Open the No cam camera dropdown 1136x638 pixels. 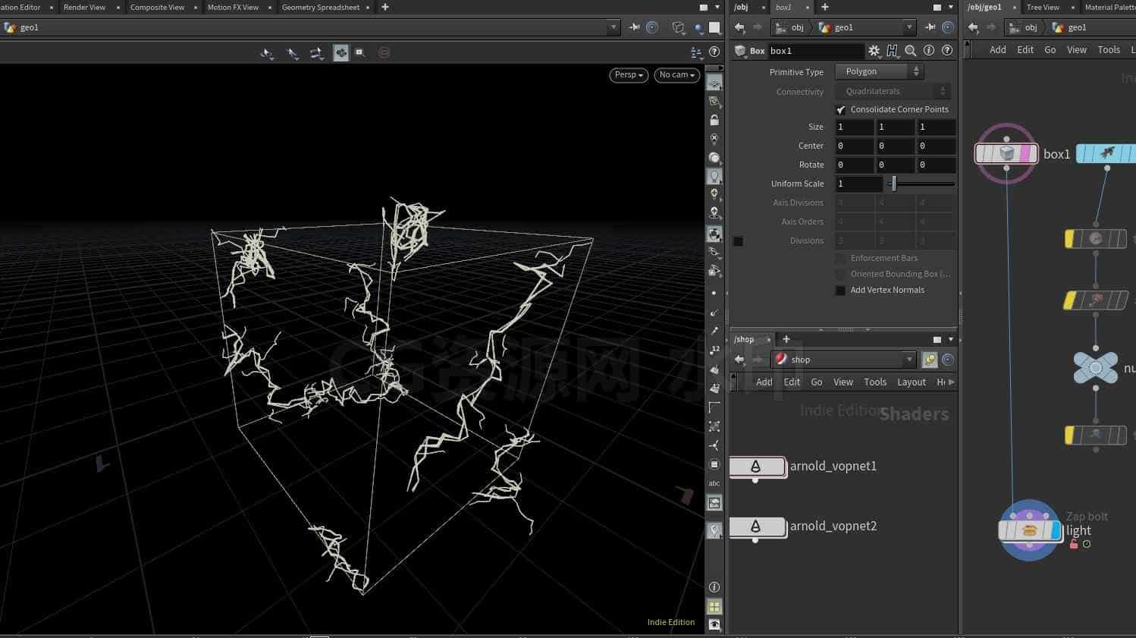tap(676, 75)
